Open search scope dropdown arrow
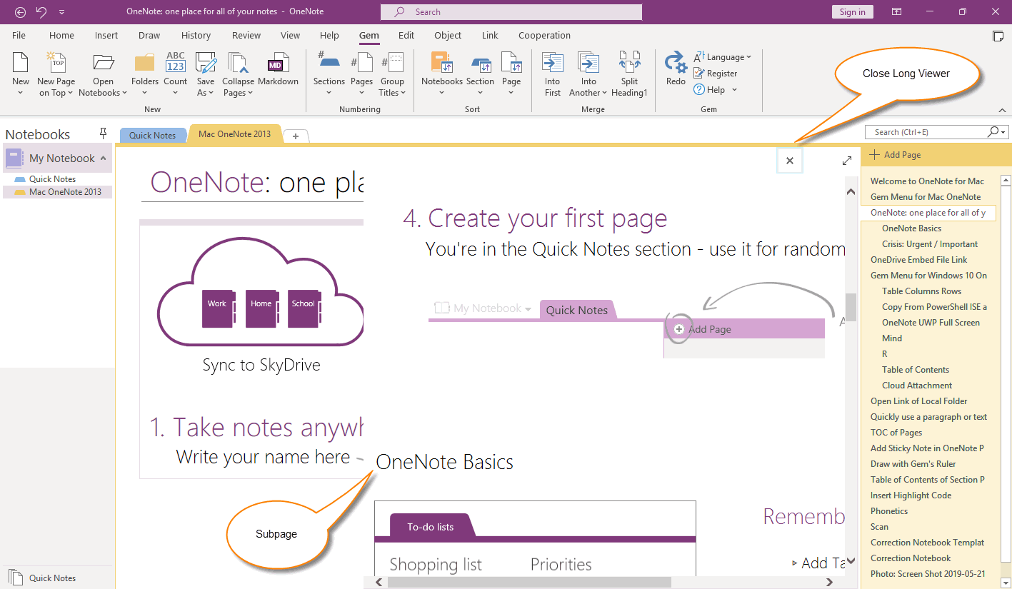1012x589 pixels. click(x=1004, y=132)
